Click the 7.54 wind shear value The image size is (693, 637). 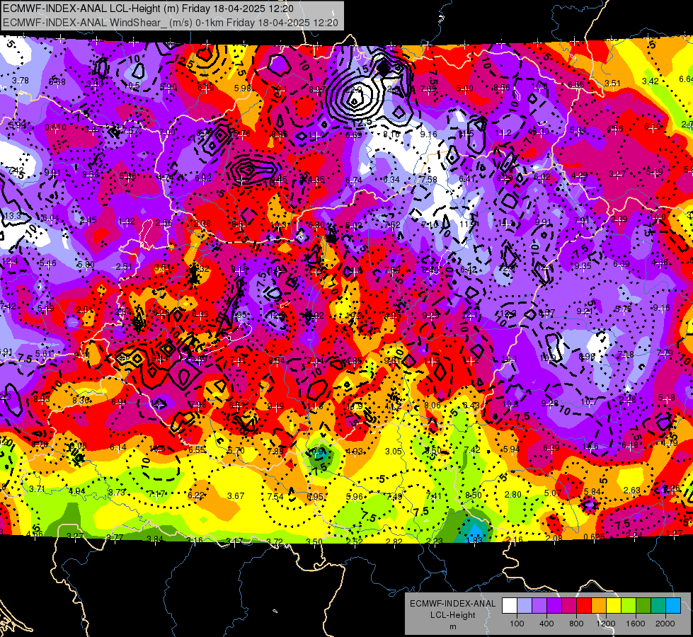(275, 496)
